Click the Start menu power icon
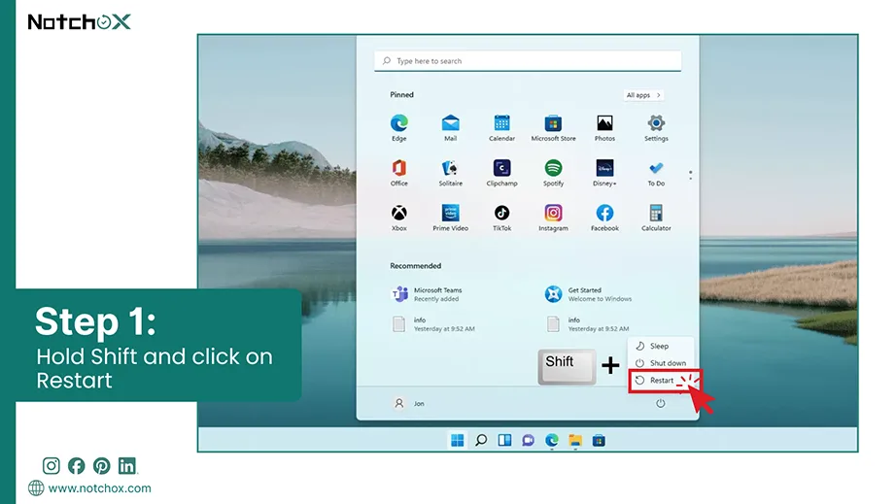Screen dimensions: 896x504 [x=661, y=404]
